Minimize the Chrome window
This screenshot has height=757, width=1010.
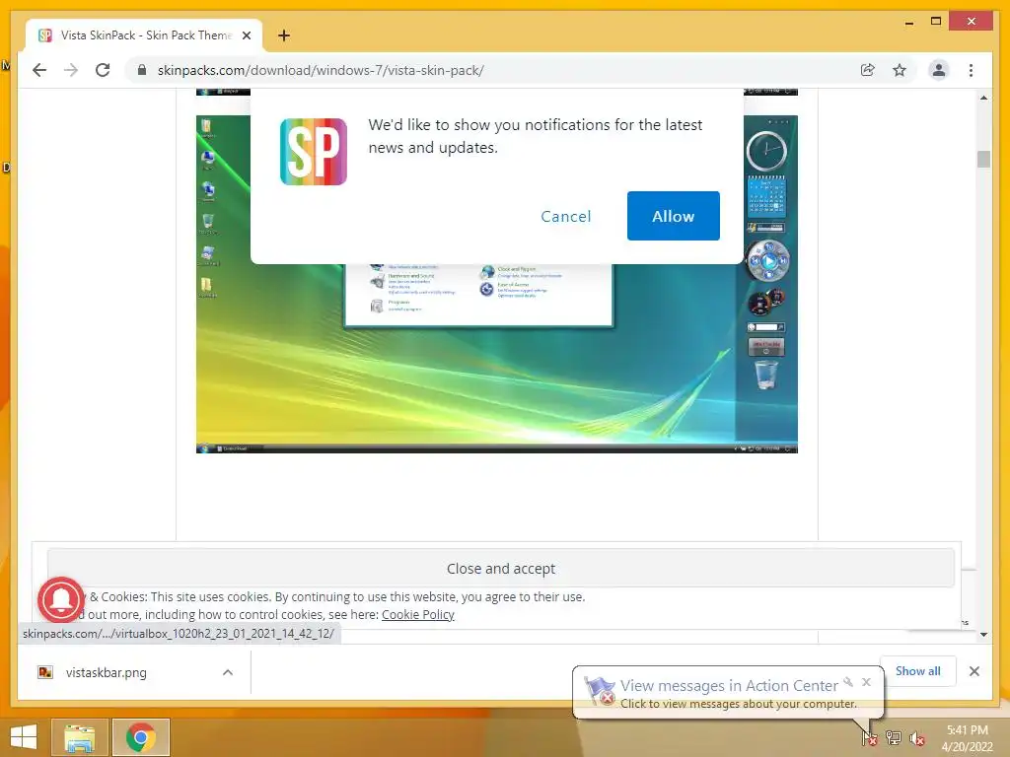[x=908, y=23]
